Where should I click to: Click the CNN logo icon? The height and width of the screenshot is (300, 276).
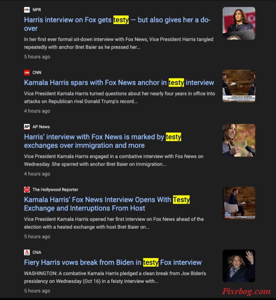click(x=27, y=73)
